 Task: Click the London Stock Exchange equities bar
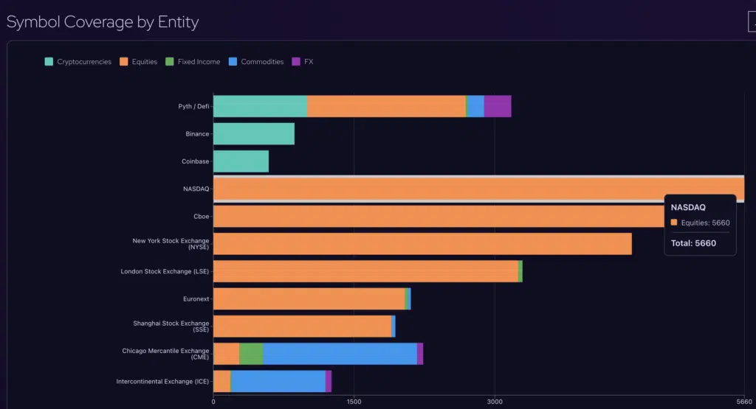point(365,271)
